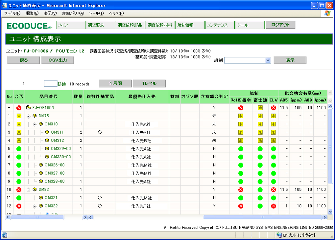
Task: Click the yellow 未 pass/fail icon for DM75
Action: (x=19, y=116)
